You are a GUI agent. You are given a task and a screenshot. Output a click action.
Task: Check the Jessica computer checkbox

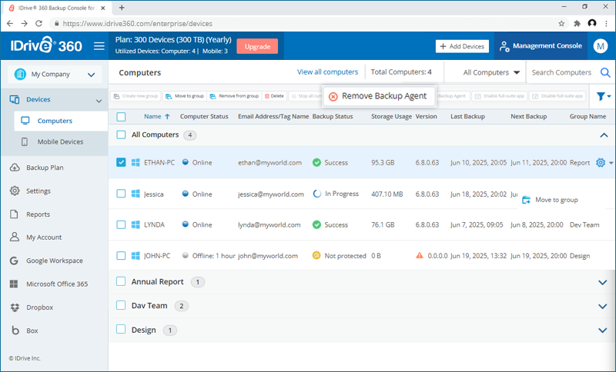point(121,194)
